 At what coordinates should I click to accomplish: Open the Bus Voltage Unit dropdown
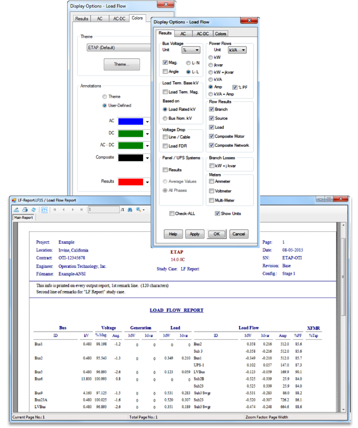tap(191, 50)
